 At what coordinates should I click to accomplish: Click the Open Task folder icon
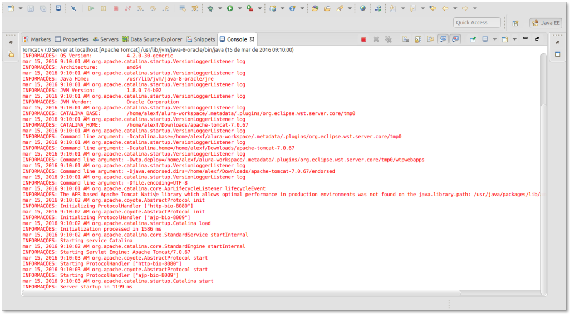pyautogui.click(x=327, y=8)
